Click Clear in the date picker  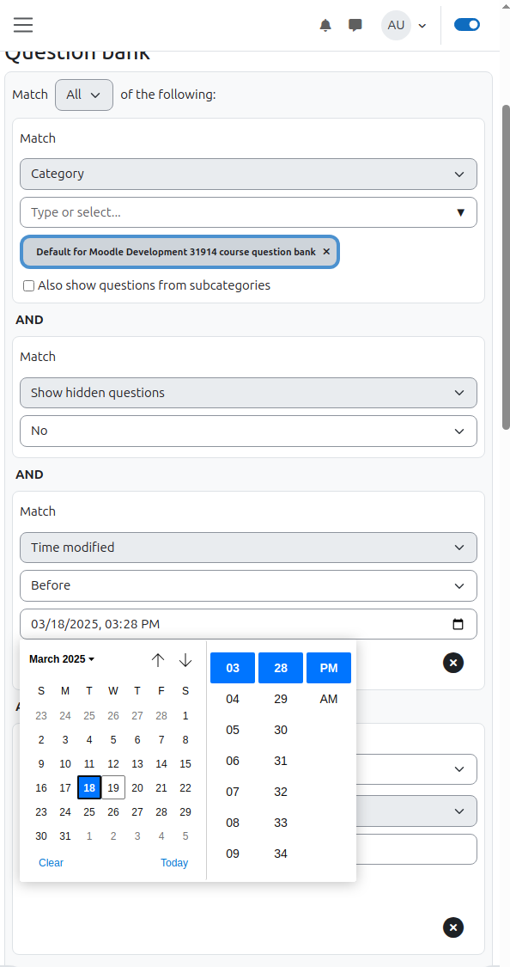coord(52,863)
